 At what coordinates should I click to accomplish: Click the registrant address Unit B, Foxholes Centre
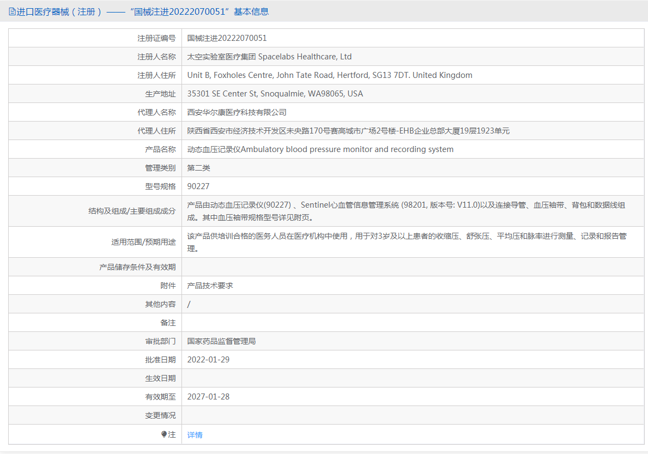click(x=329, y=75)
